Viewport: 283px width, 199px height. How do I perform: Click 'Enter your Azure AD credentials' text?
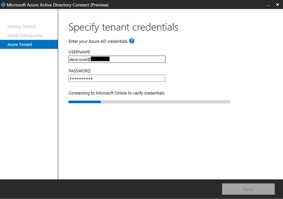point(98,41)
